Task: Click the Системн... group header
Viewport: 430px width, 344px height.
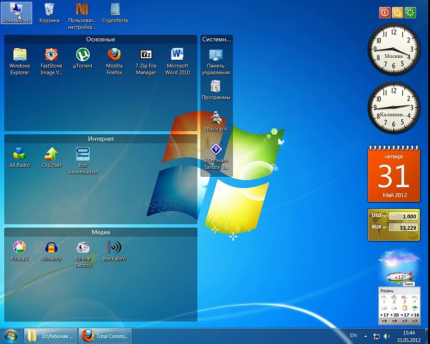Action: tap(216, 39)
